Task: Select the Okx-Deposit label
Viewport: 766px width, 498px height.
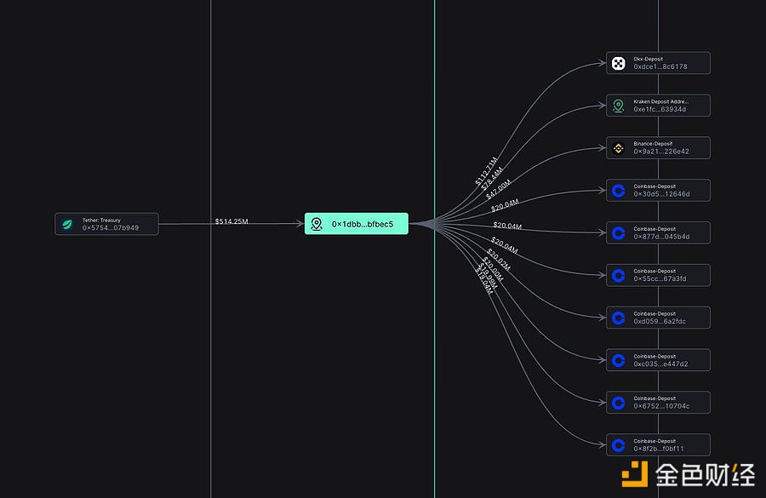Action: (648, 59)
